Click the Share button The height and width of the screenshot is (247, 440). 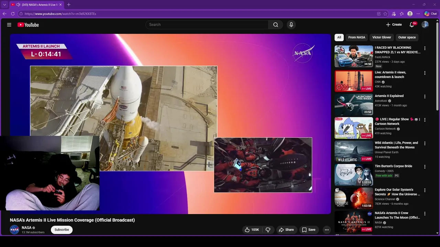[x=286, y=230]
